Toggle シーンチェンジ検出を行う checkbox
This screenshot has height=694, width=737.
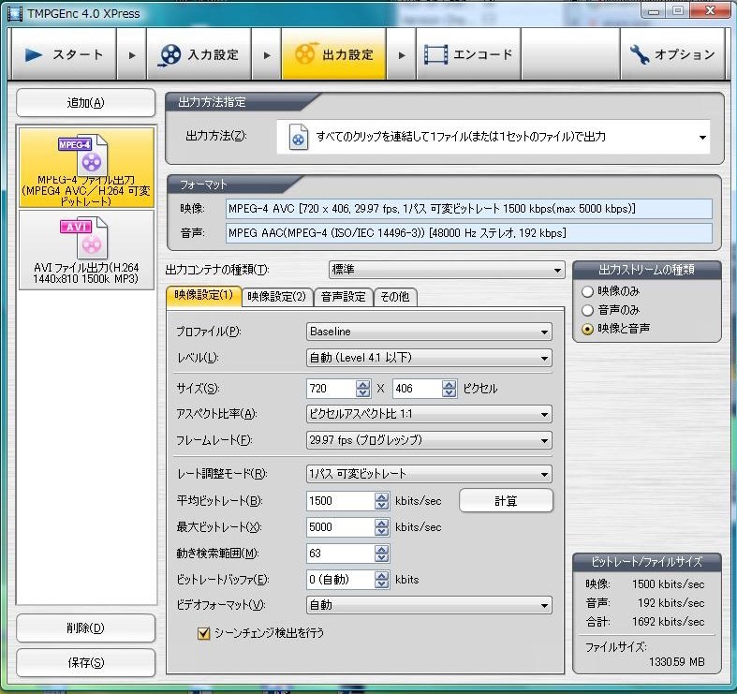(x=203, y=633)
